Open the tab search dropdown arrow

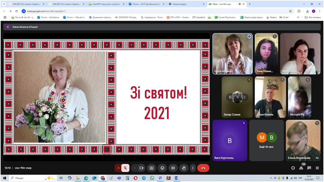click(4, 4)
